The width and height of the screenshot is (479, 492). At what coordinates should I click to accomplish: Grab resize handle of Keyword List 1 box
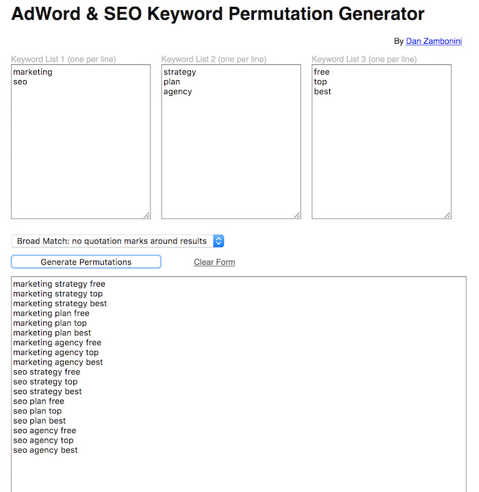click(x=146, y=215)
